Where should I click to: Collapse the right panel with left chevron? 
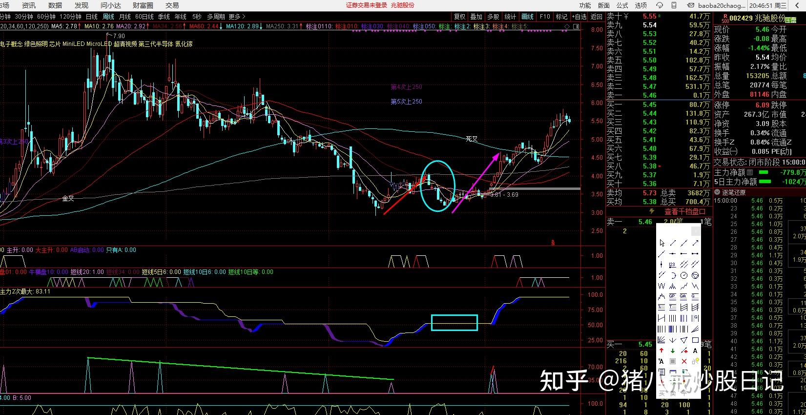tap(797, 5)
